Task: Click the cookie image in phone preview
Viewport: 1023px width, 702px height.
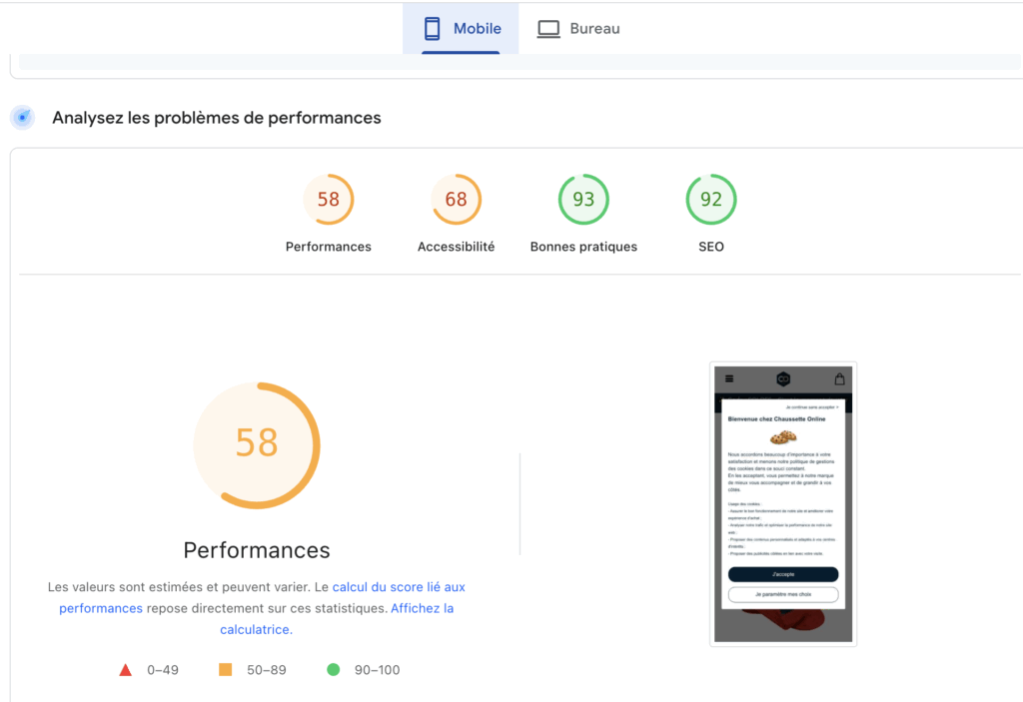Action: (x=783, y=436)
